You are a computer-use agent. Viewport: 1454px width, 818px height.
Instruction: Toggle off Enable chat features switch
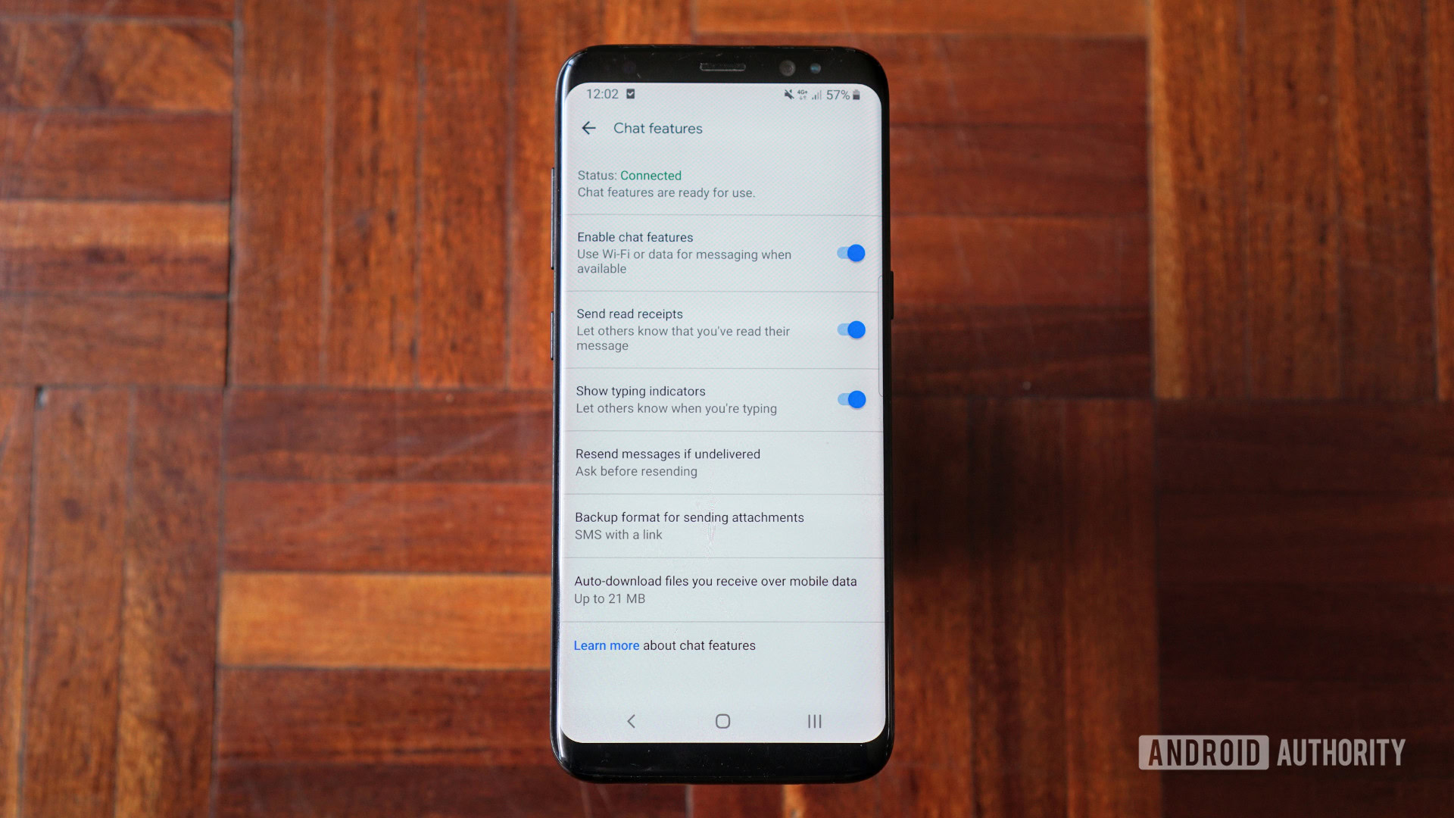848,251
